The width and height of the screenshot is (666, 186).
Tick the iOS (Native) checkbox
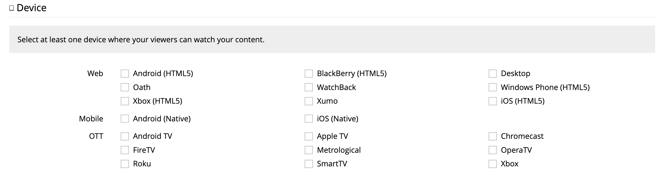(309, 119)
